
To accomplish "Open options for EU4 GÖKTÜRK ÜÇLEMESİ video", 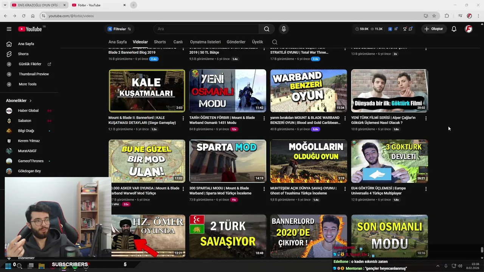I will [x=426, y=189].
